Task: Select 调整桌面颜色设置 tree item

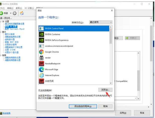Action: tap(13, 37)
